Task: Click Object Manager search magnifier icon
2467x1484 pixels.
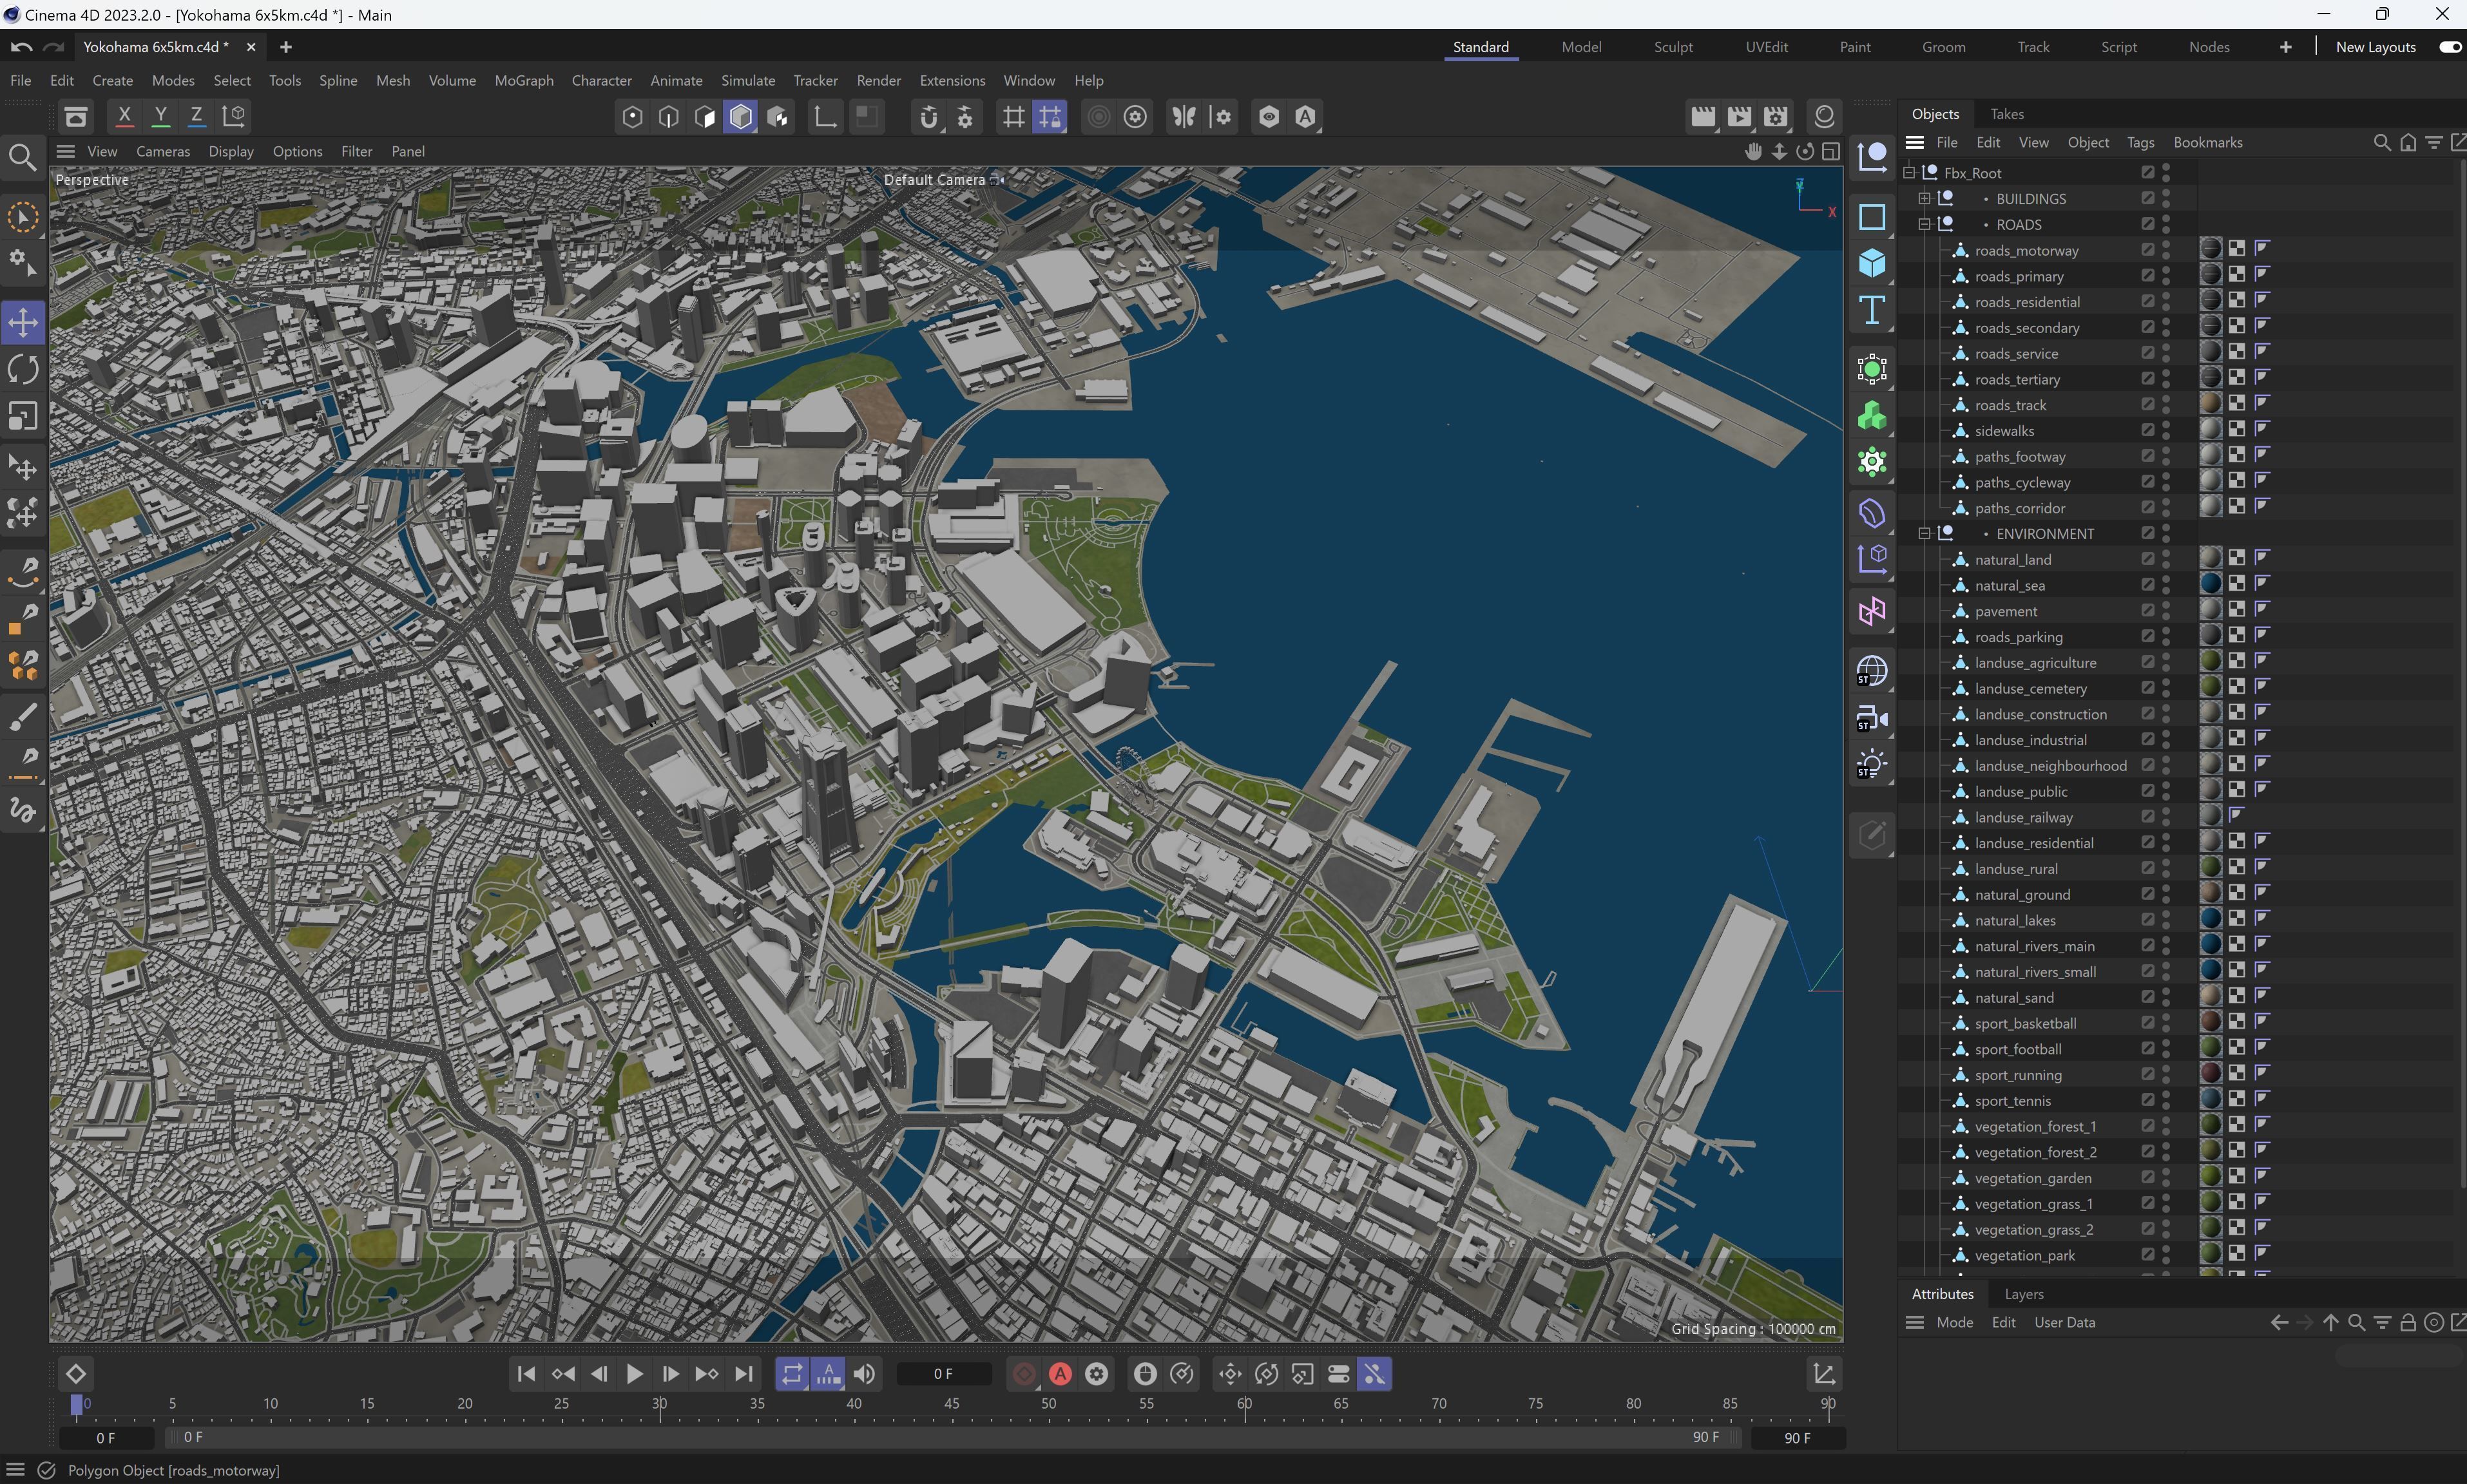Action: click(x=2381, y=142)
